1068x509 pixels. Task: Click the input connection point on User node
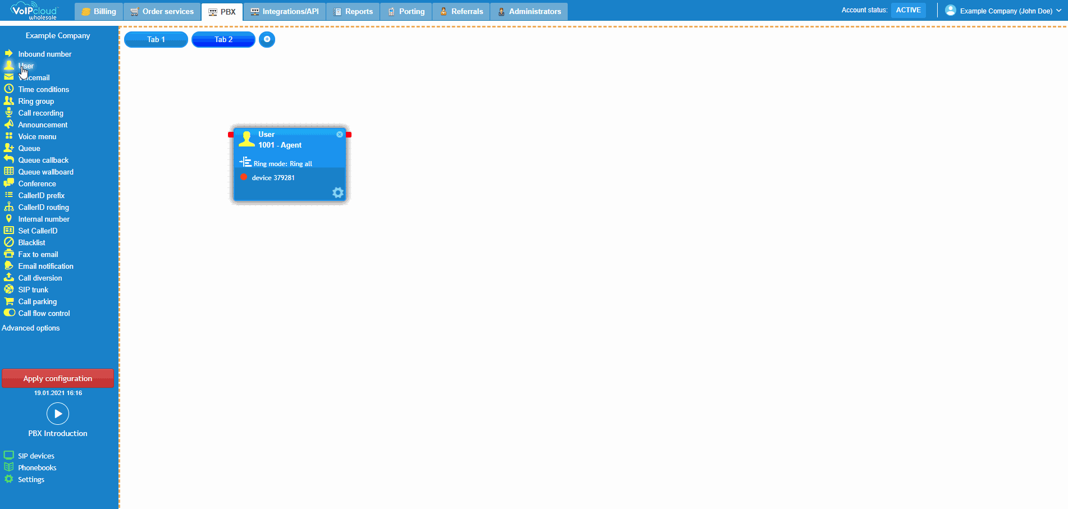(231, 135)
